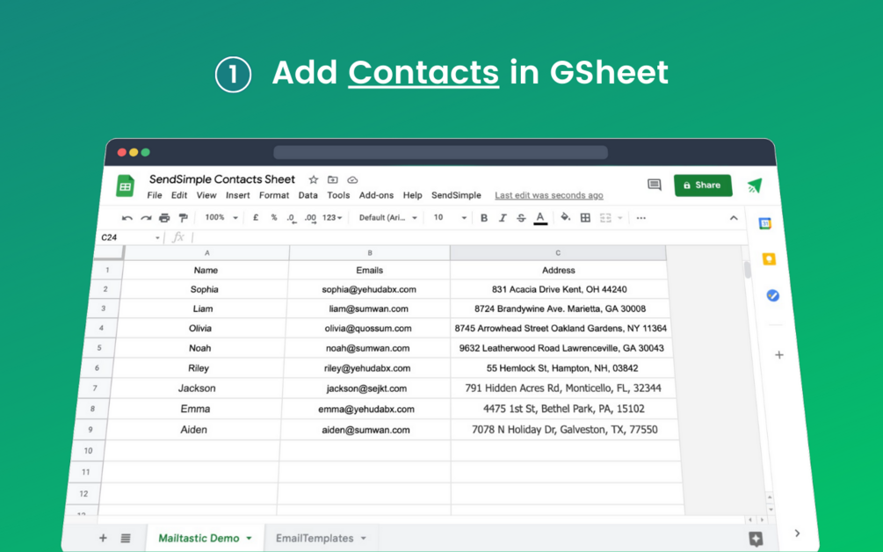Click the Explore button at bottom right
The image size is (883, 552).
(756, 539)
